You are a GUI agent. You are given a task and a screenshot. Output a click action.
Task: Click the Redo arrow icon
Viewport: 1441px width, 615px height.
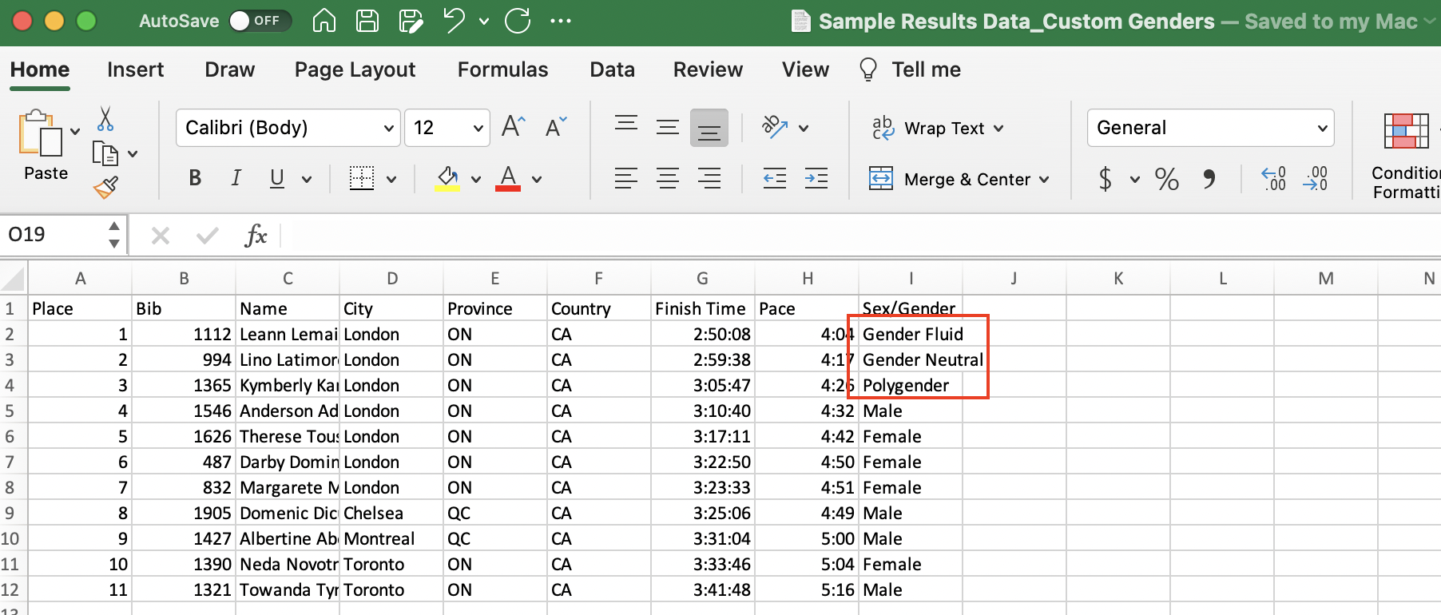click(518, 21)
